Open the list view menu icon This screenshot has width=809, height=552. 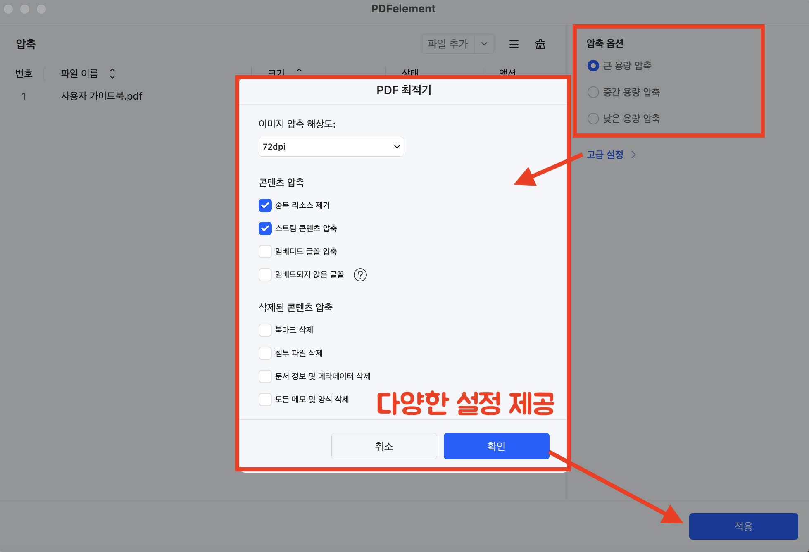tap(514, 44)
